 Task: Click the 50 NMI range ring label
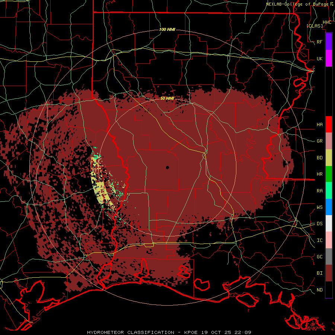(167, 98)
